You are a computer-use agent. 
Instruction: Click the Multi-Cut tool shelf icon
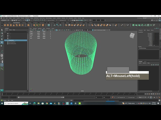[122, 25]
